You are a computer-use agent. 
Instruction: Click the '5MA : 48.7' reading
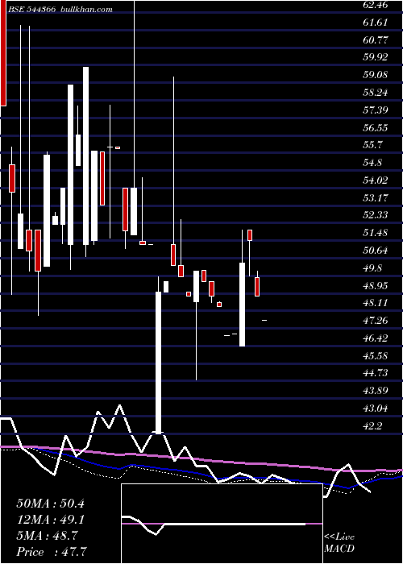click(x=46, y=536)
